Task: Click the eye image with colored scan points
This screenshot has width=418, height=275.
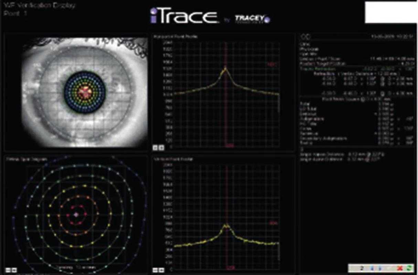Action: click(85, 93)
